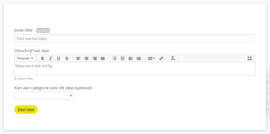This screenshot has height=134, width=270.
Task: Open the idea category dropdown
Action: tap(44, 96)
